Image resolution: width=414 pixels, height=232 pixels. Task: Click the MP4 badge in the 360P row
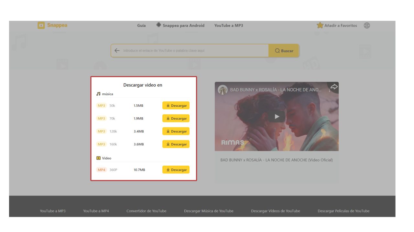(102, 170)
